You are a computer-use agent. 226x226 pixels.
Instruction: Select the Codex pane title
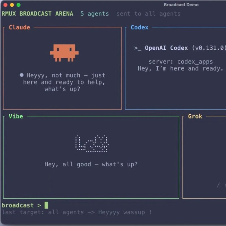click(x=140, y=27)
